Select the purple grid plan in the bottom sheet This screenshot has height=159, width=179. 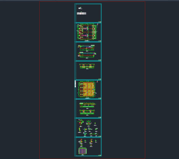pyautogui.click(x=83, y=151)
